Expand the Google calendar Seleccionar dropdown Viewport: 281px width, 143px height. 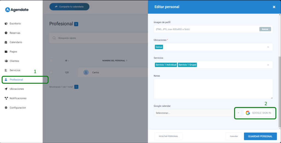click(238, 113)
